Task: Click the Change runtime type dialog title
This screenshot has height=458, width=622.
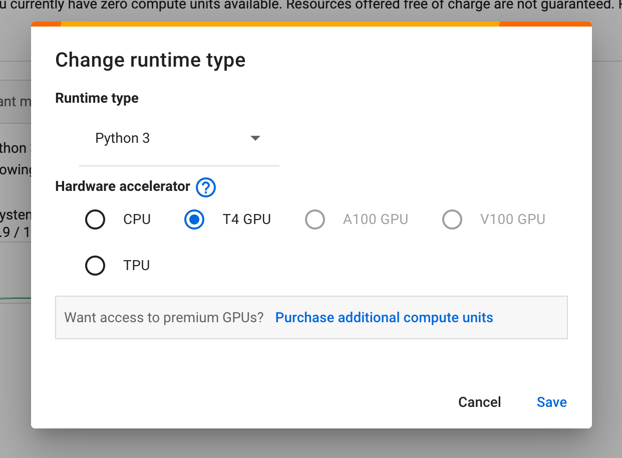Action: click(x=150, y=60)
